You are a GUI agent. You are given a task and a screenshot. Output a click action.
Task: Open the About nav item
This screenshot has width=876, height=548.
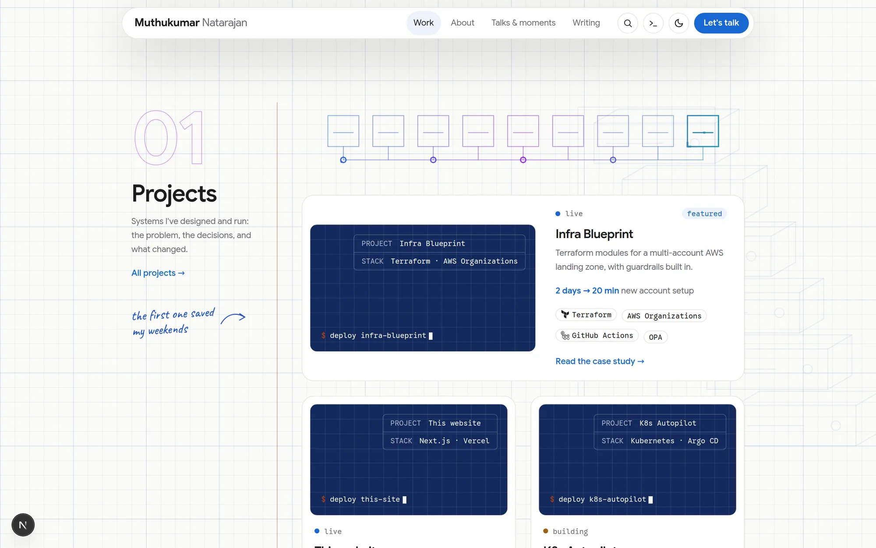(463, 23)
